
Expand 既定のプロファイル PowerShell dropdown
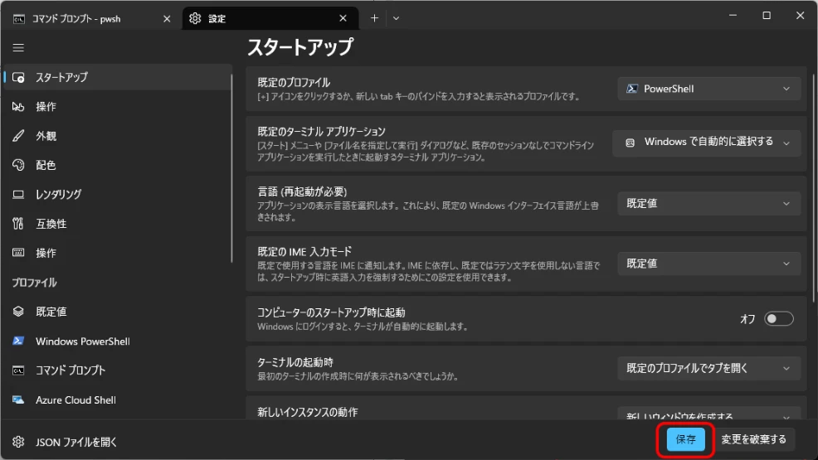tap(708, 89)
